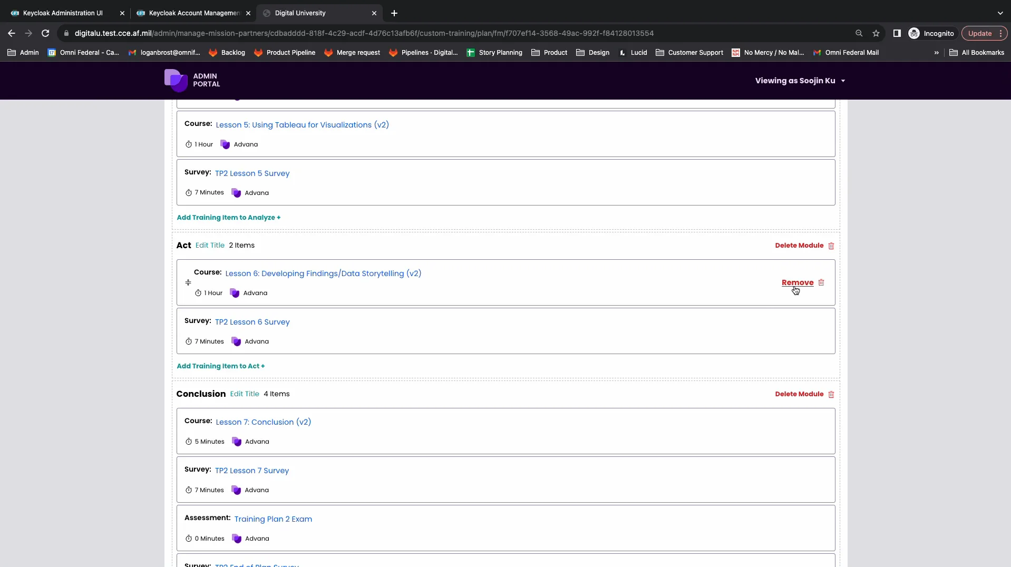1011x567 pixels.
Task: Reload the page with refresh icon
Action: coord(45,33)
